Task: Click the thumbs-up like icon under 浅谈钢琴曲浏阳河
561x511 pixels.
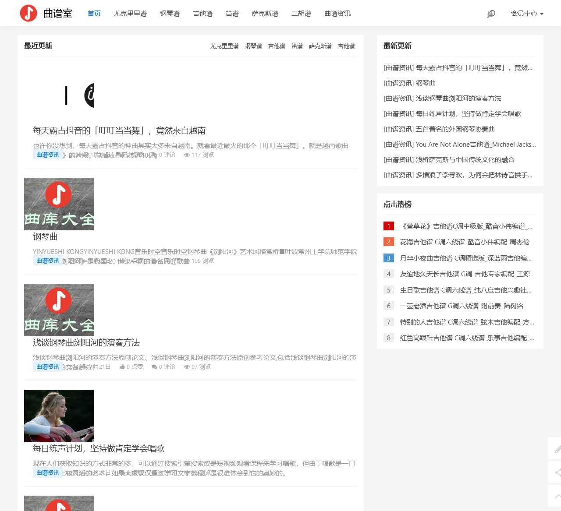Action: click(x=123, y=367)
